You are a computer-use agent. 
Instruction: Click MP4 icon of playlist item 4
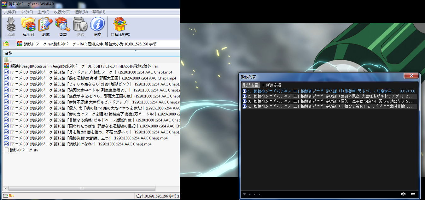coord(244,106)
